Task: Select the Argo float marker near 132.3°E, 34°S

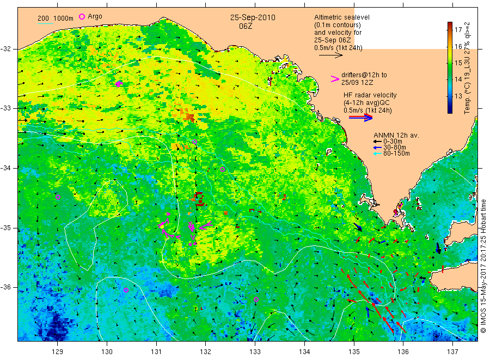Action: pyautogui.click(x=222, y=170)
